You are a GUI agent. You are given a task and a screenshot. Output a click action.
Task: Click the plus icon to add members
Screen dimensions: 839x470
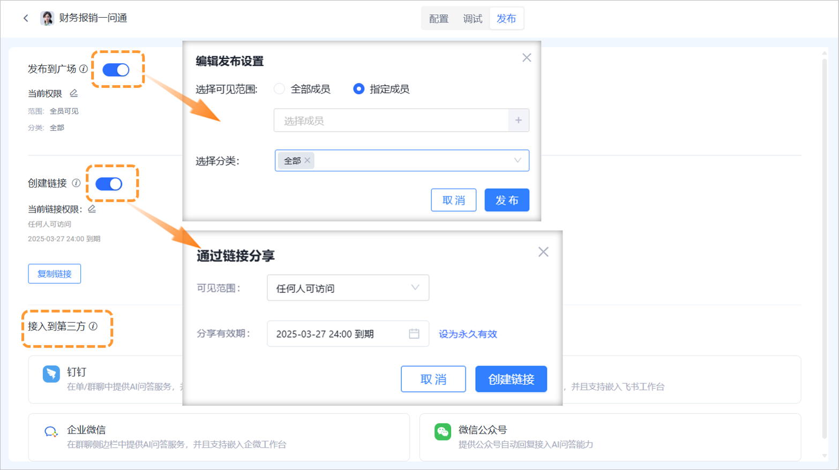point(518,120)
